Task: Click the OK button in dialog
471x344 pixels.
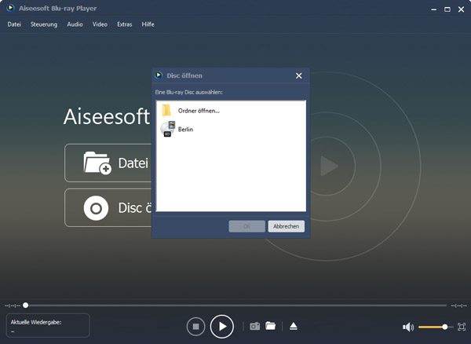Action: pyautogui.click(x=246, y=226)
